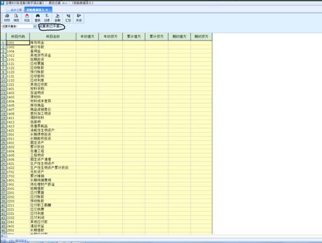Click the printer (打印) toolbar icon
The image size is (322, 243).
(x=7, y=18)
